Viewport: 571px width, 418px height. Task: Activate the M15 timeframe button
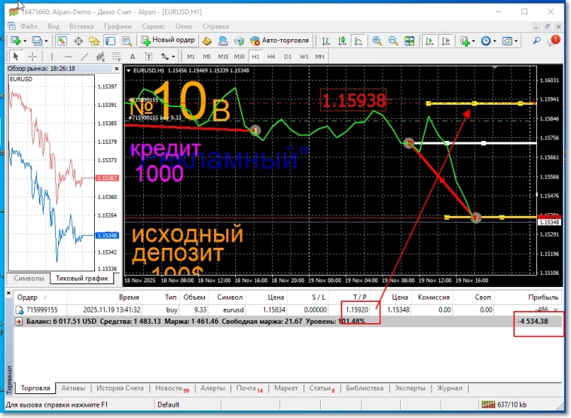(x=223, y=56)
